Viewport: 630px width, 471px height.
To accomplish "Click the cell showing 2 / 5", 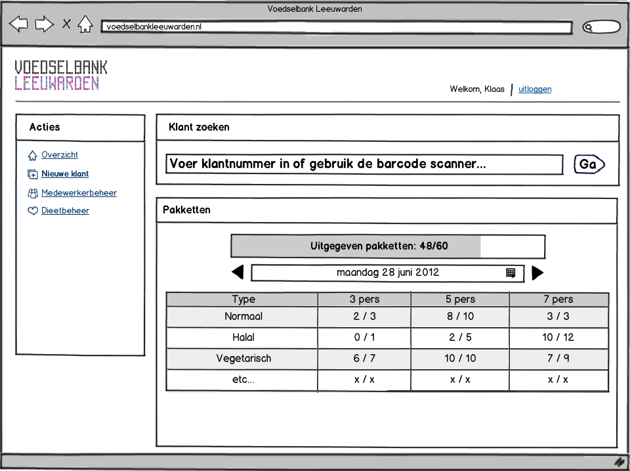I will (x=460, y=338).
